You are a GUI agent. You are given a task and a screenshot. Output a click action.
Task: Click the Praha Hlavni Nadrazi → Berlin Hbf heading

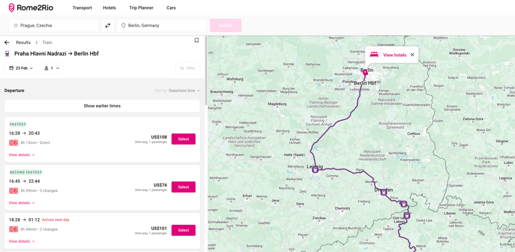(x=57, y=54)
